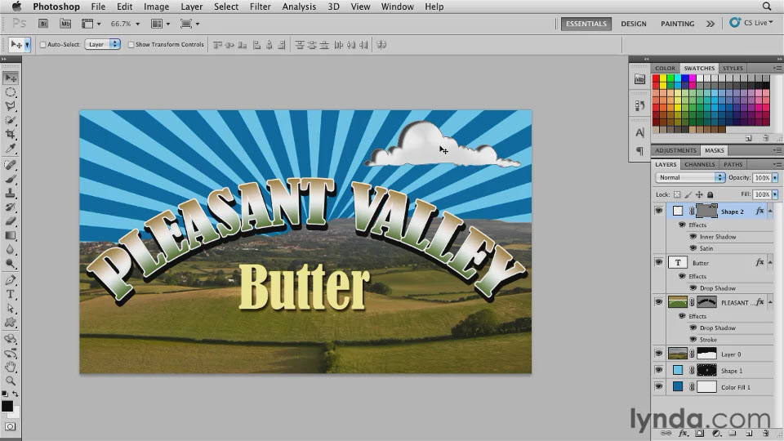This screenshot has width=784, height=441.
Task: Hide the Butter text layer
Action: click(x=658, y=263)
